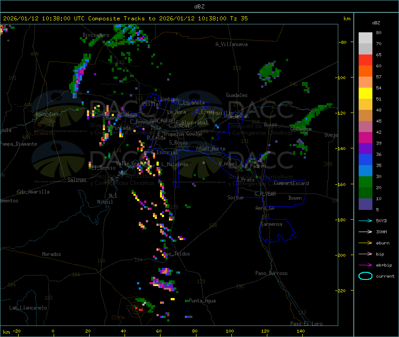The image size is (399, 337).
Task: Click the 'Cda_Amarilla' map label
Action: pyautogui.click(x=33, y=192)
